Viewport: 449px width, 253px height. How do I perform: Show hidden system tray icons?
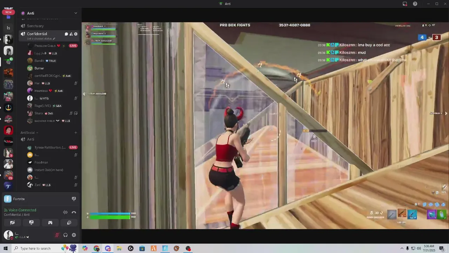pos(402,248)
